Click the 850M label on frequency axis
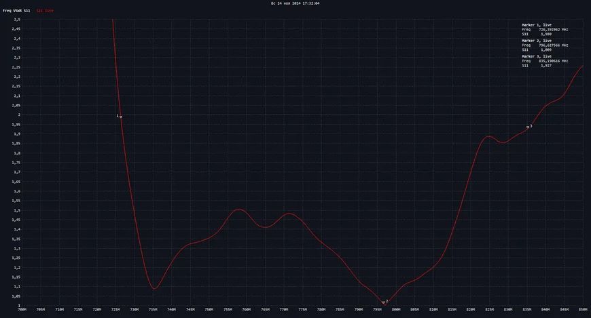The width and height of the screenshot is (591, 318). click(x=583, y=310)
